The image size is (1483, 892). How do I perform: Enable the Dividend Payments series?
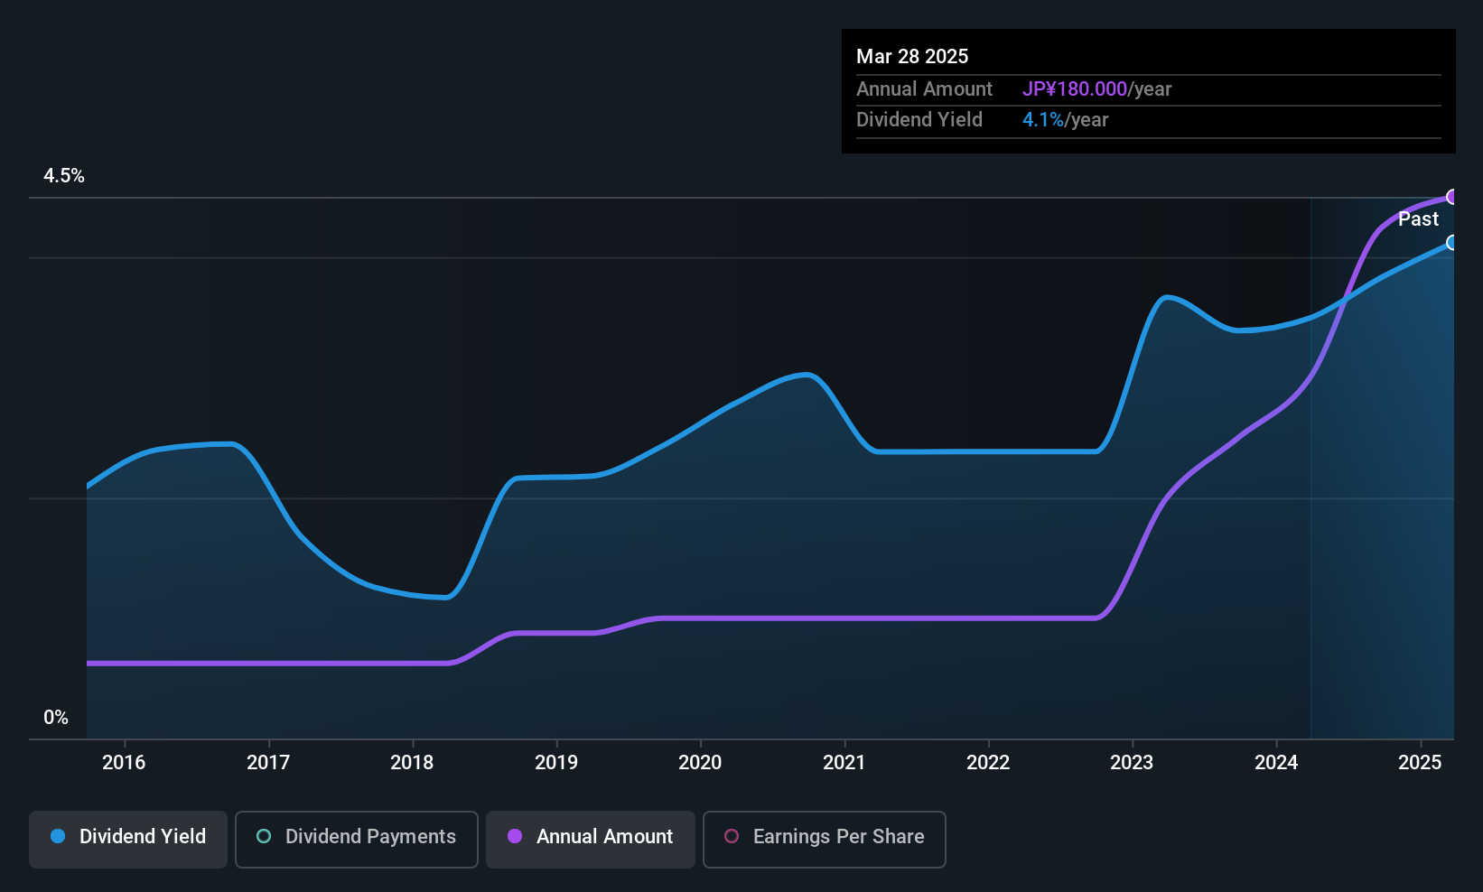point(357,839)
